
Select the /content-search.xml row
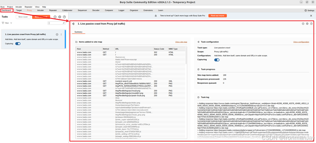pyautogui.click(x=130, y=81)
